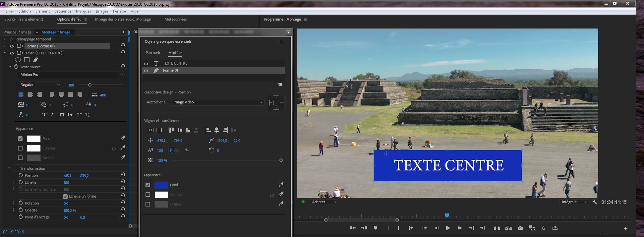This screenshot has height=237, width=644.
Task: Open the Accrocher à Image vidéo dropdown
Action: [x=217, y=102]
